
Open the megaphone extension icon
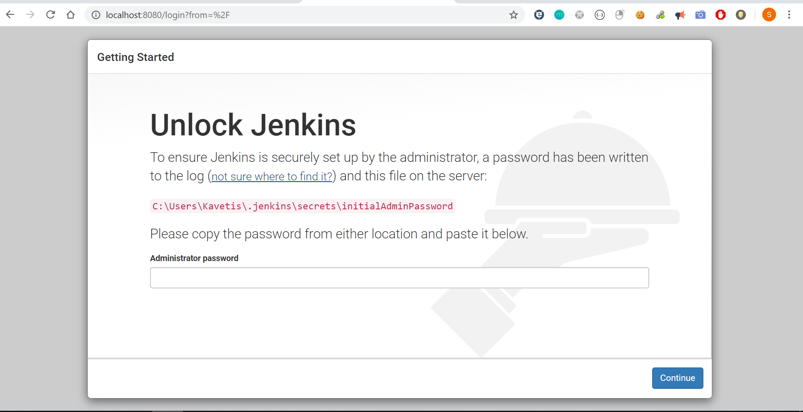tap(680, 15)
